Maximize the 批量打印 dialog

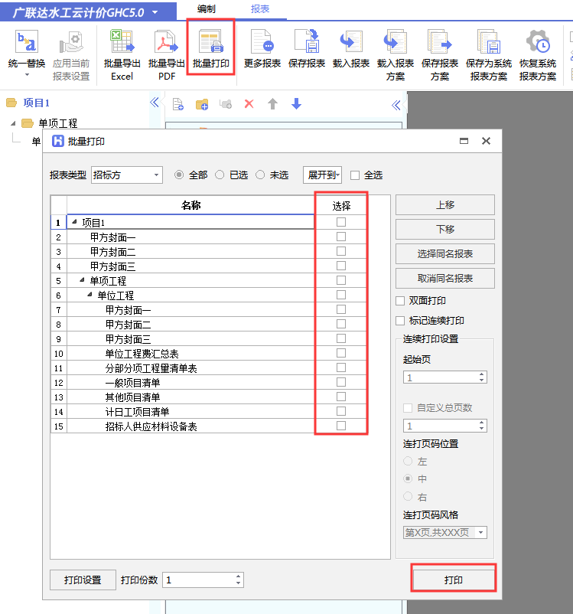pyautogui.click(x=464, y=141)
